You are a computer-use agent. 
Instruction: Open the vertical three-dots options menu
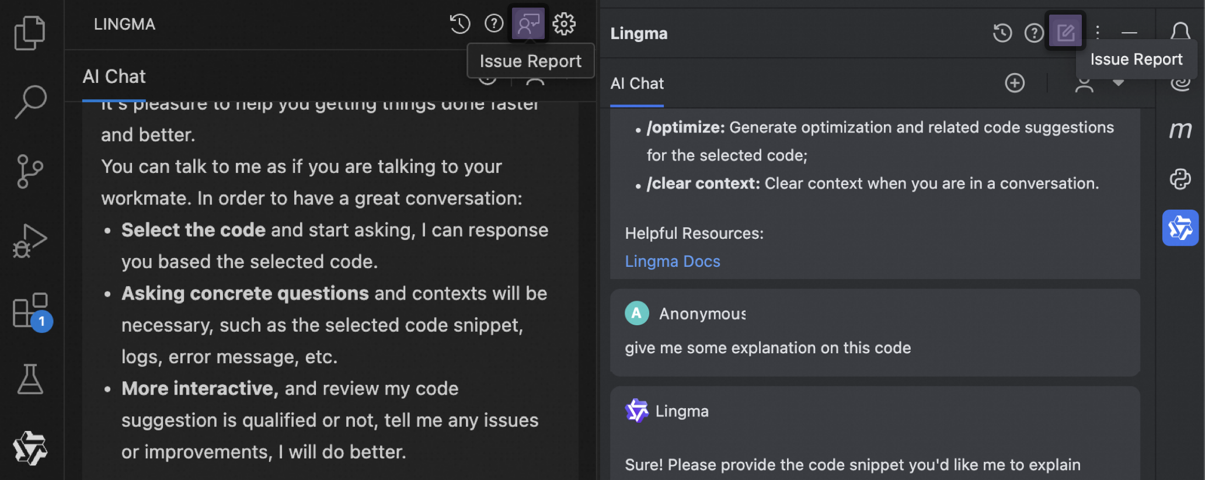(1098, 32)
